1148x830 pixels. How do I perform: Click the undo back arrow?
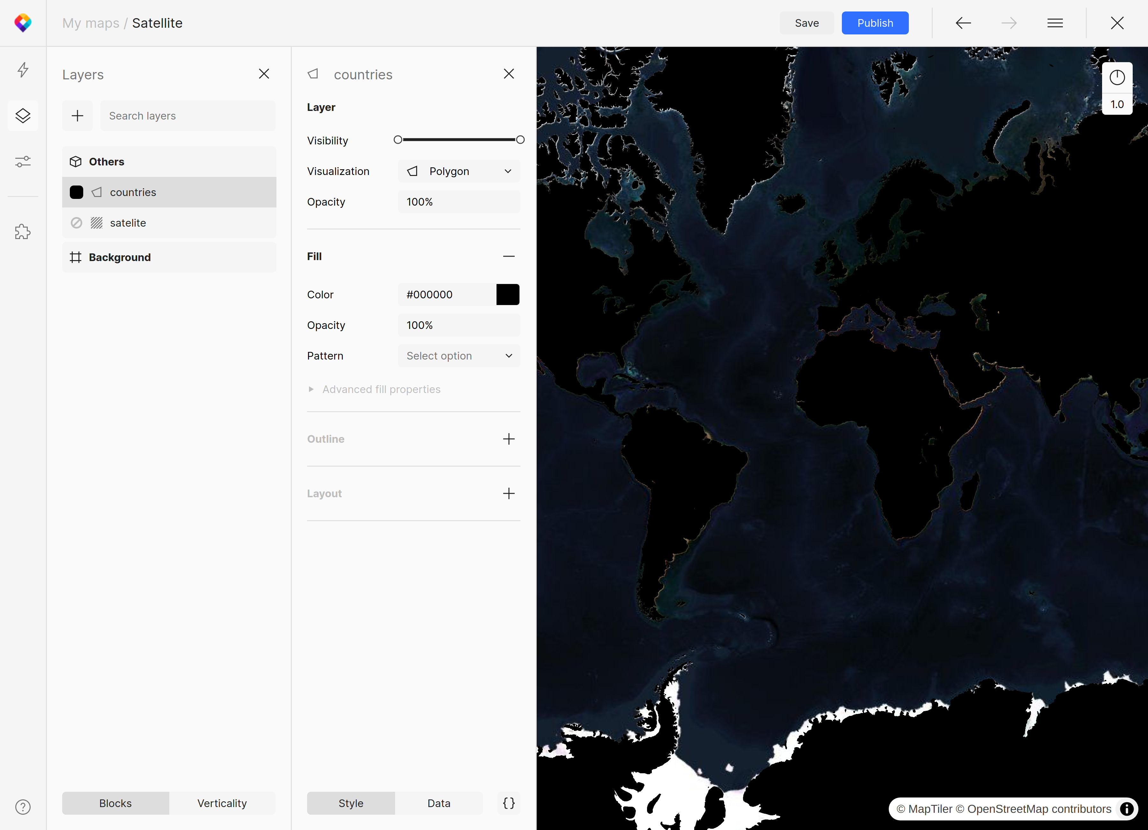963,23
